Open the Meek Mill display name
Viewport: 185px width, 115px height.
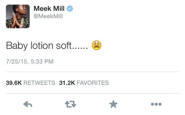pyautogui.click(x=49, y=8)
